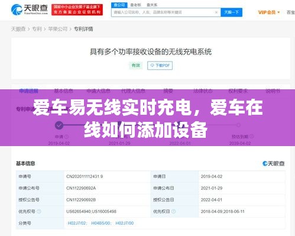
Task: Click the 专利详情 breadcrumb item
Action: pyautogui.click(x=83, y=29)
